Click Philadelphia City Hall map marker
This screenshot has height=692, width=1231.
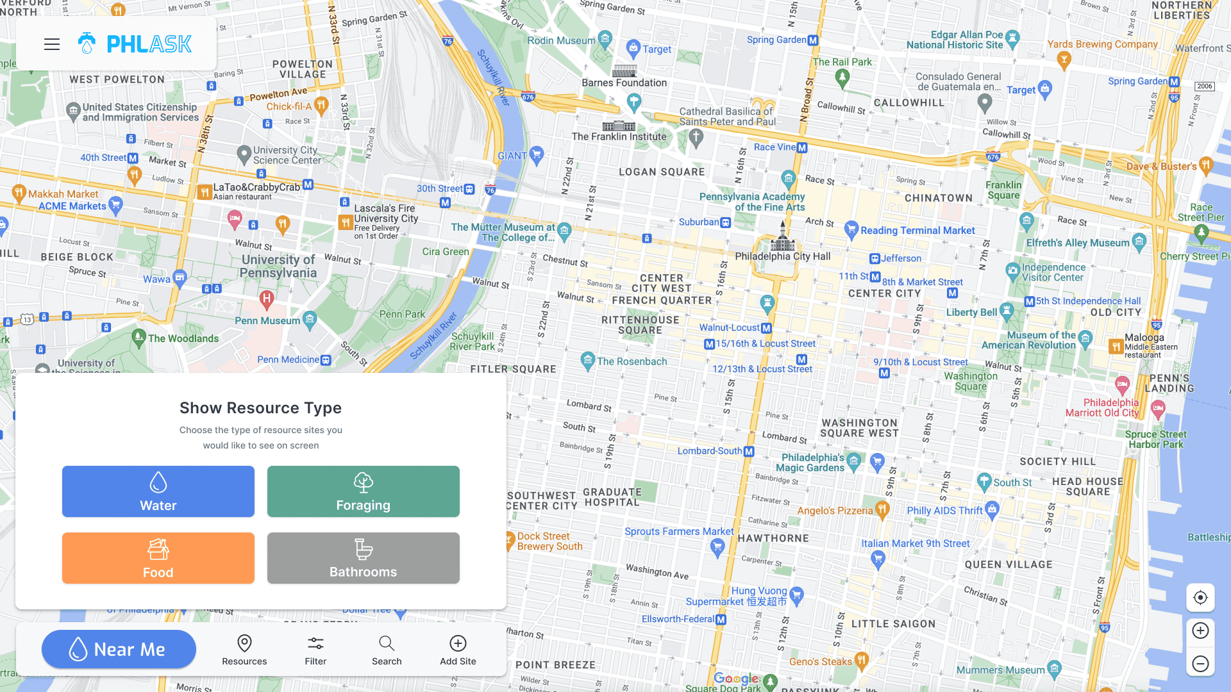[x=783, y=238]
